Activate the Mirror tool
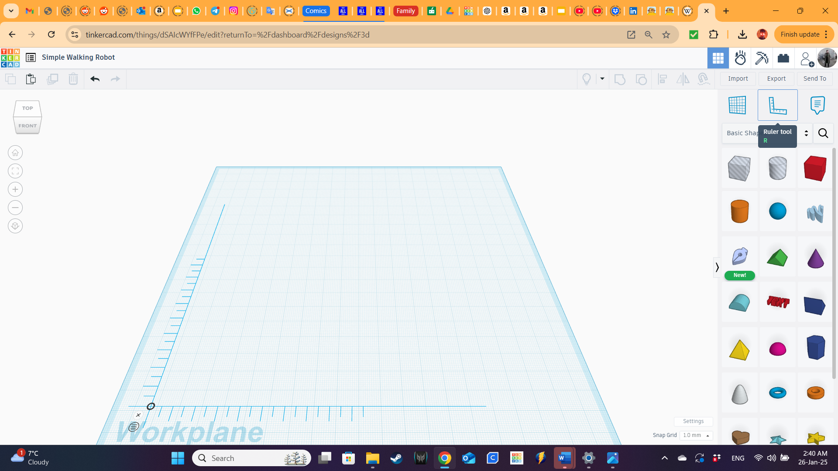The width and height of the screenshot is (838, 471). pyautogui.click(x=683, y=79)
